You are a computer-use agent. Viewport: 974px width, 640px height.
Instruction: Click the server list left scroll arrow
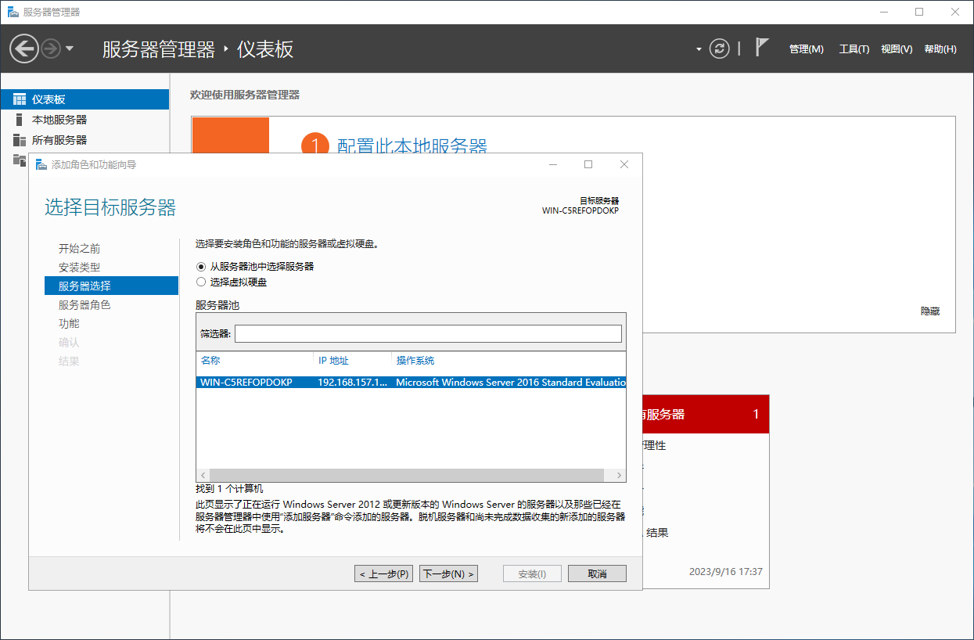tap(203, 476)
